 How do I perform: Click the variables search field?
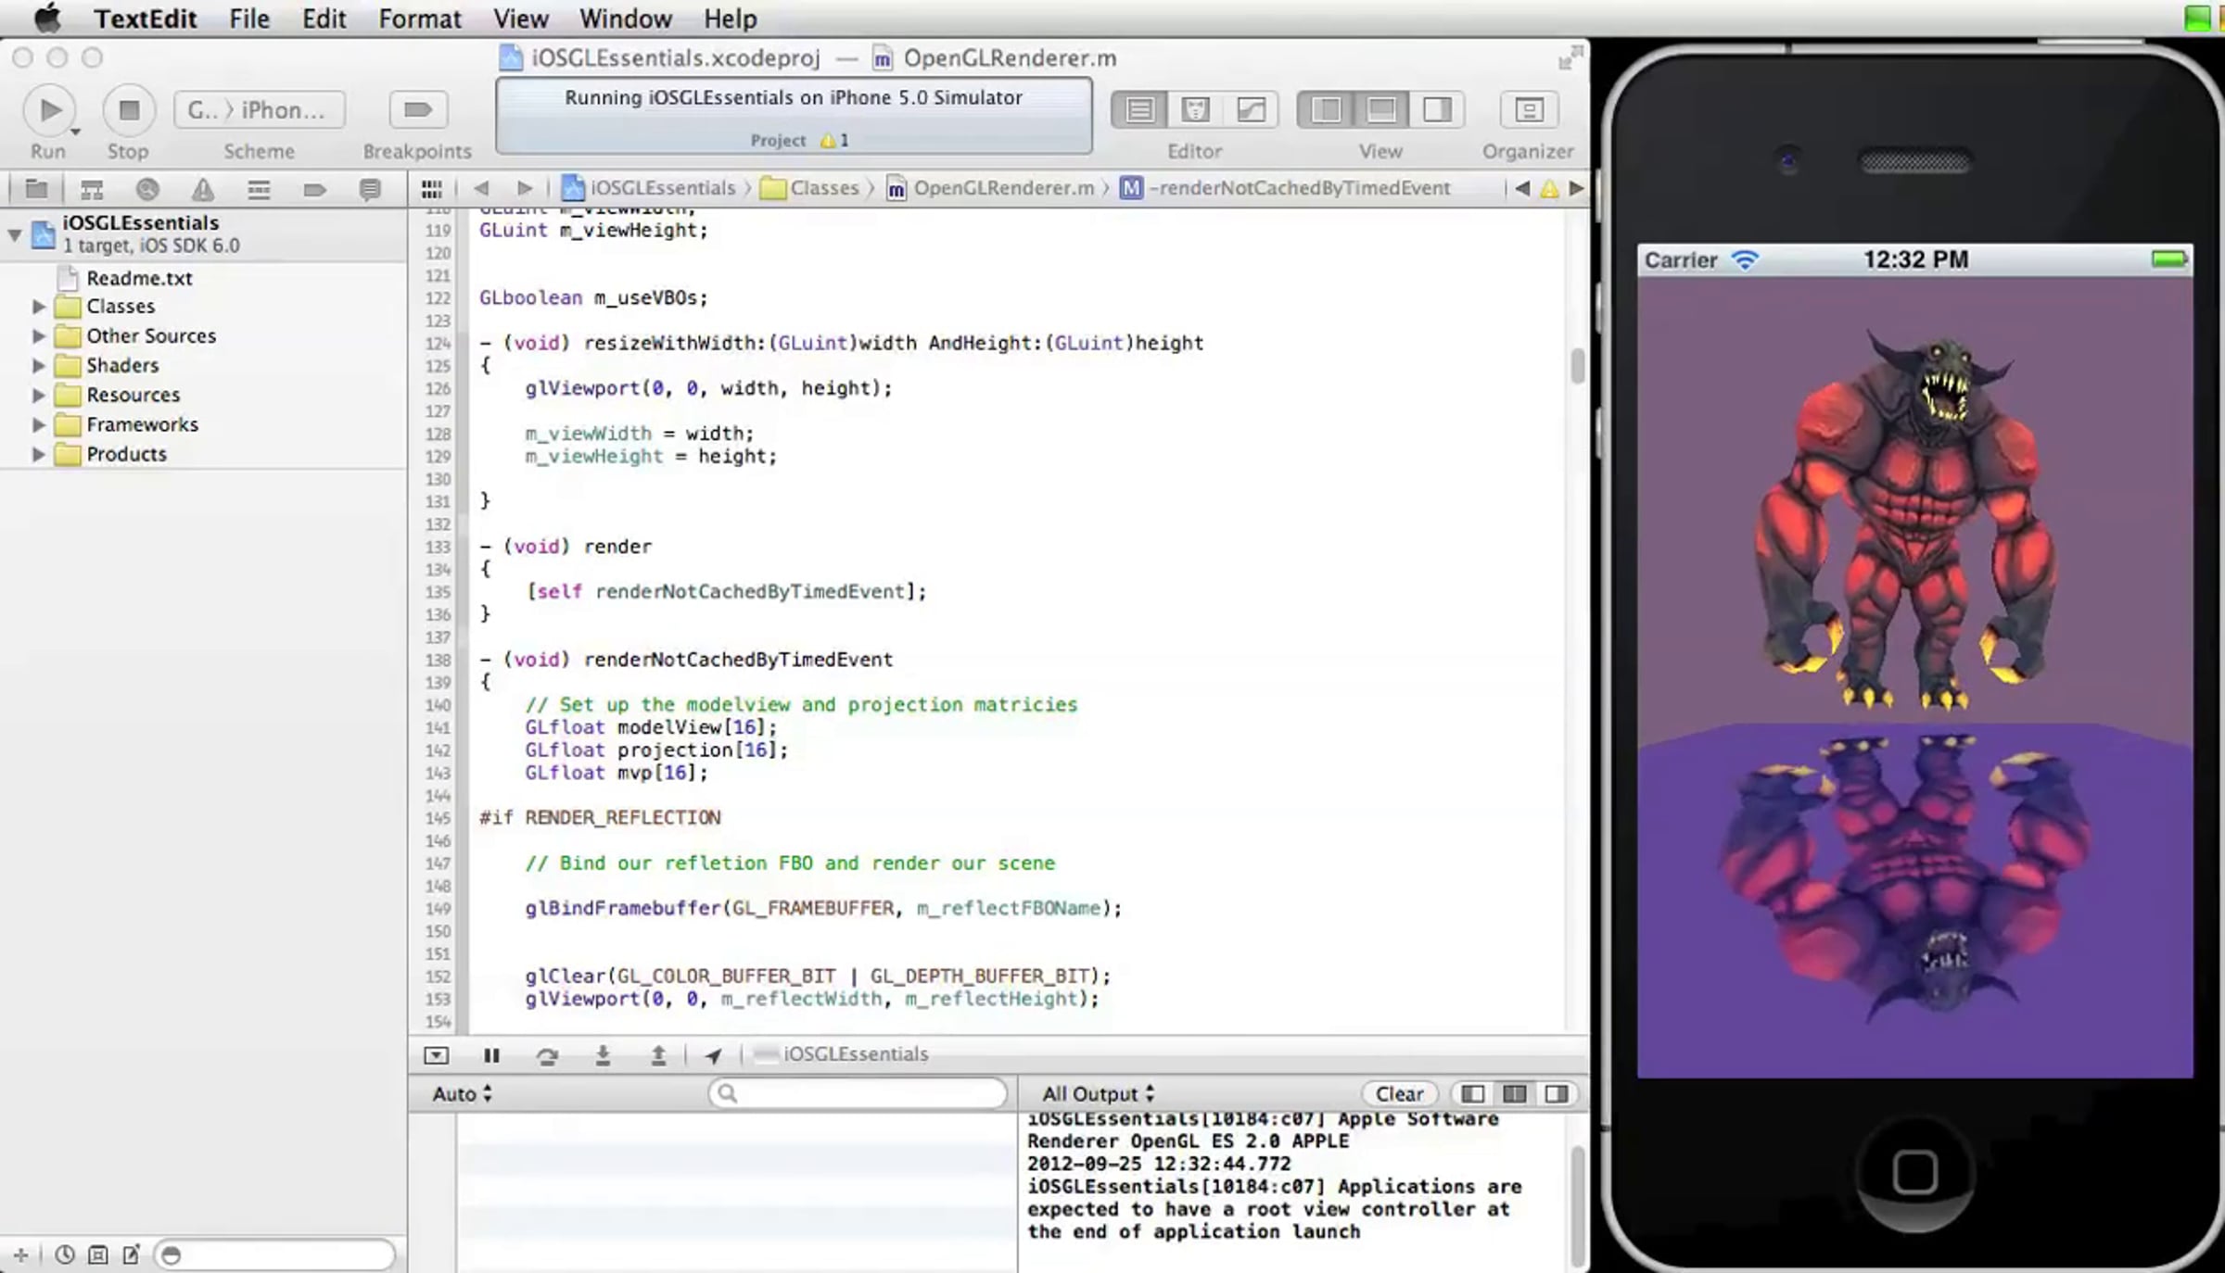tap(858, 1094)
